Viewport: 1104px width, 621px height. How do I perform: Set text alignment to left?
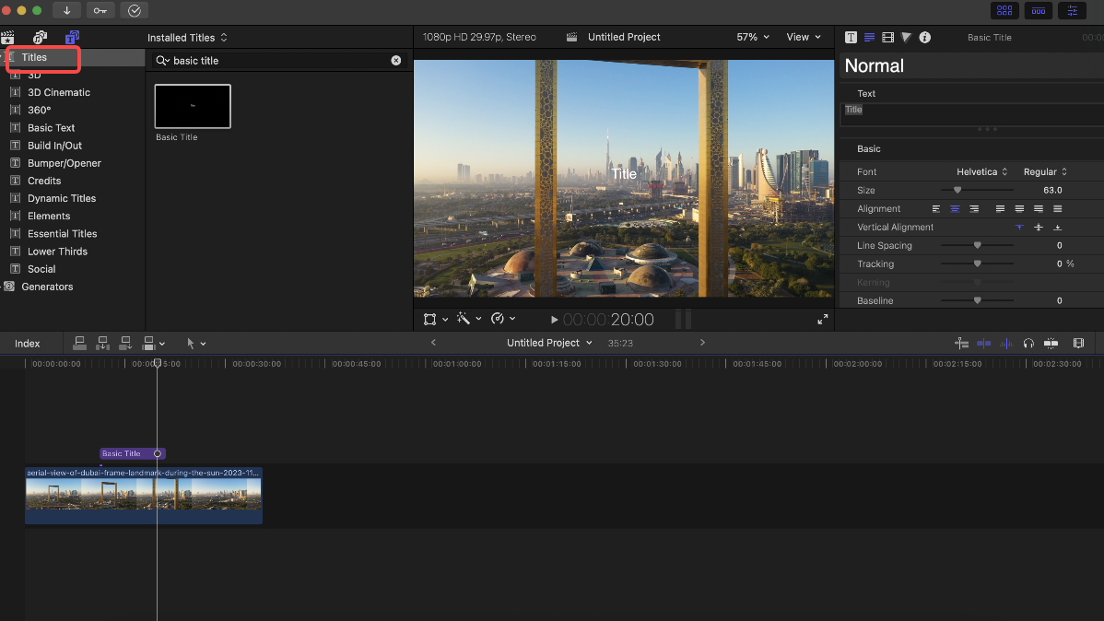point(936,209)
